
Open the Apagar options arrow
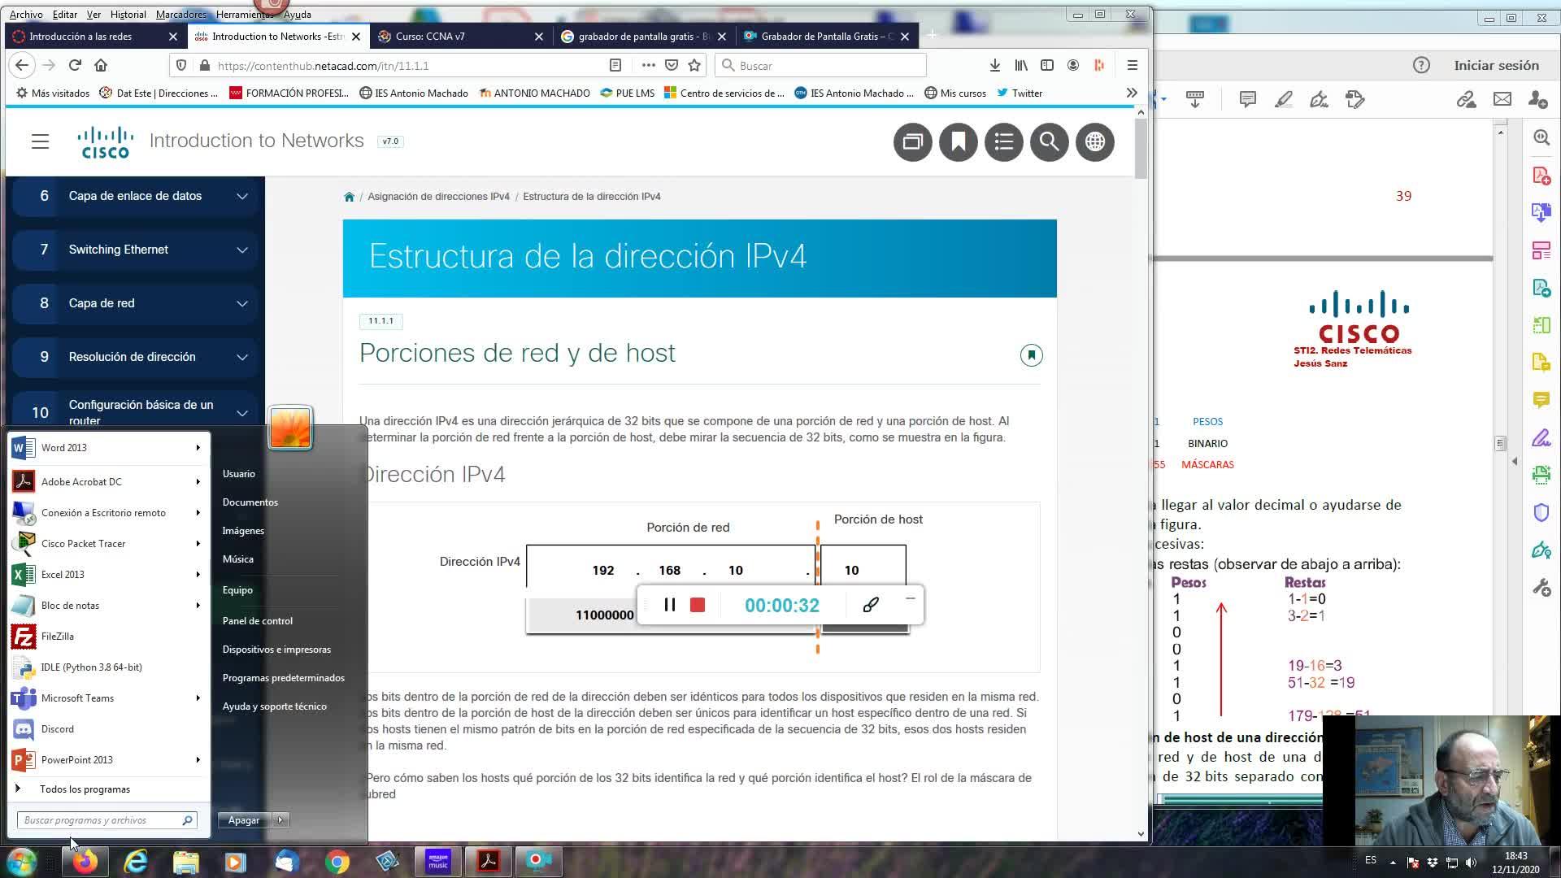280,819
